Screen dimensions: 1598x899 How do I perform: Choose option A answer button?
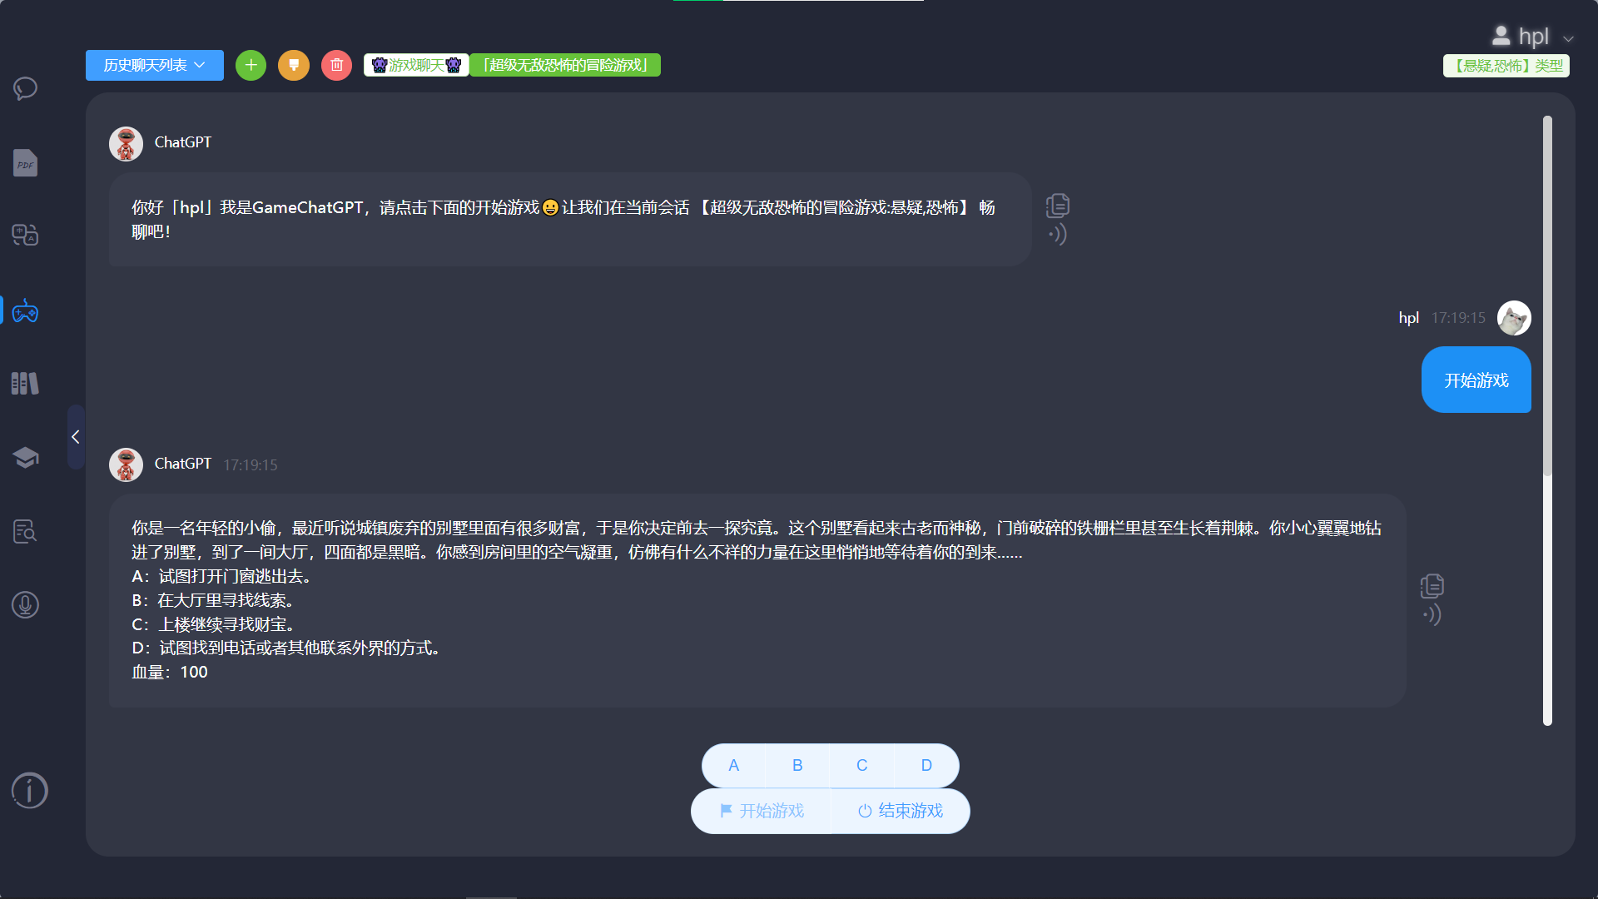(733, 766)
